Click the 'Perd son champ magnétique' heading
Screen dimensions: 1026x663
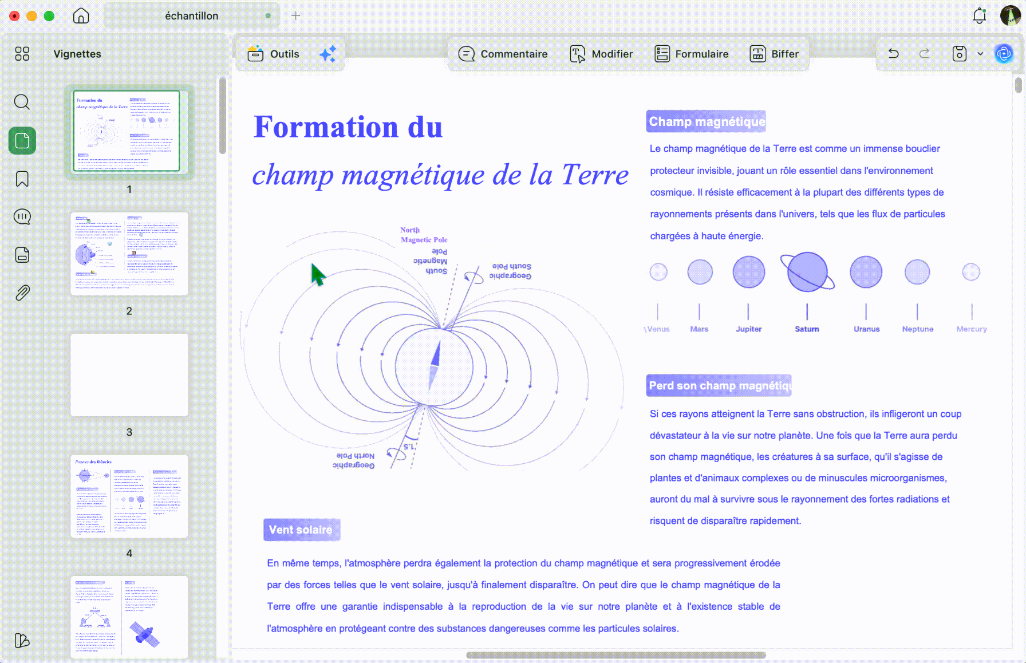[719, 385]
